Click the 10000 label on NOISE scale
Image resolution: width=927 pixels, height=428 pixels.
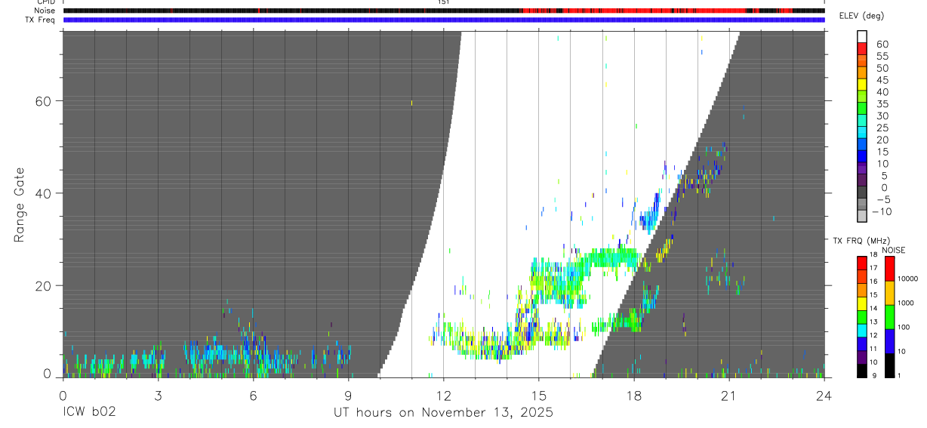point(907,279)
